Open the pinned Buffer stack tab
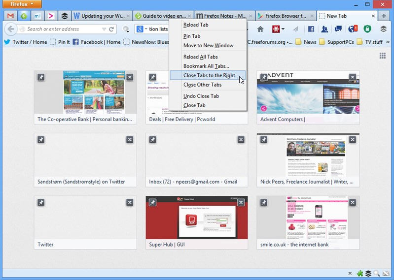Image resolution: width=394 pixels, height=280 pixels. (65, 16)
